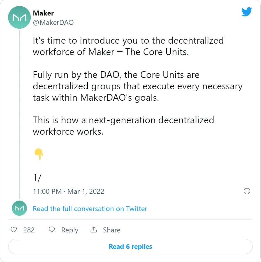The width and height of the screenshot is (261, 262).
Task: Click Read 6 replies button
Action: pos(130,246)
